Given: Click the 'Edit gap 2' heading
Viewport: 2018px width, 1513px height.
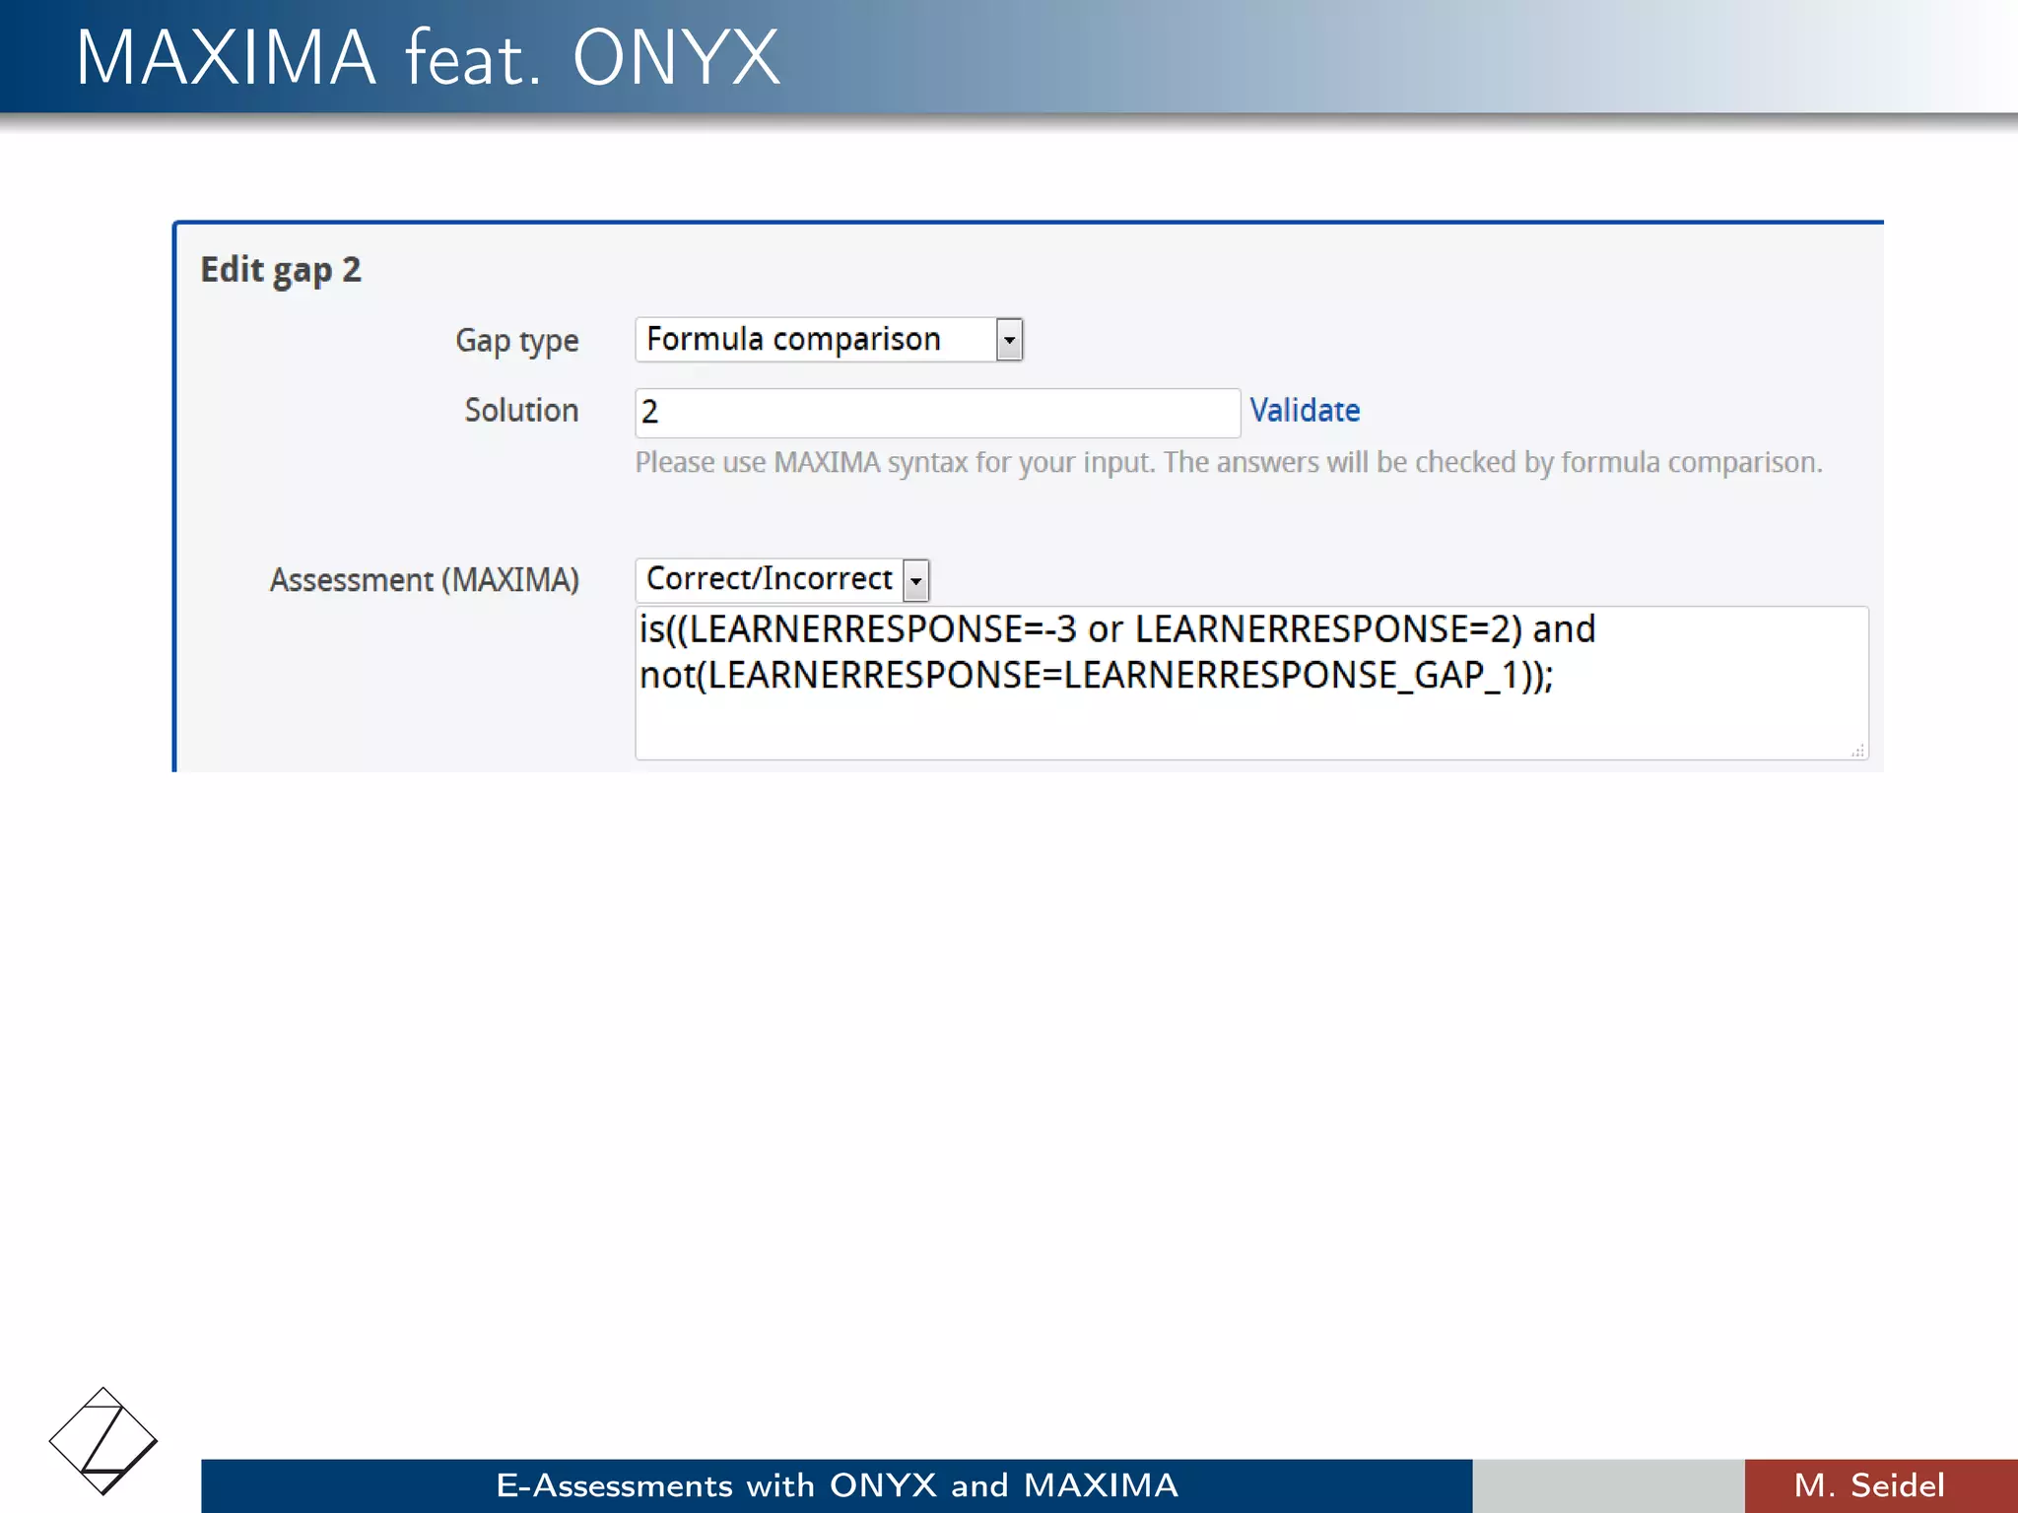Looking at the screenshot, I should click(281, 270).
